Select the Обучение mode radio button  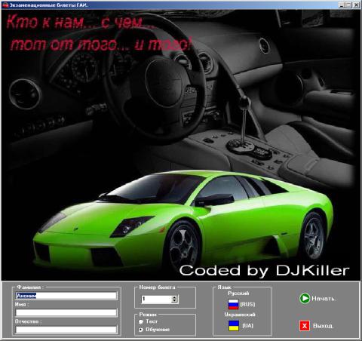pos(141,330)
